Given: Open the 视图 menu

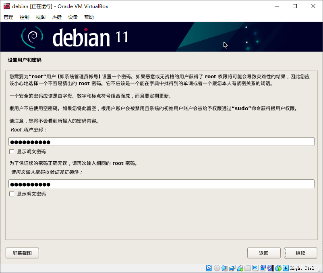Looking at the screenshot, I should point(41,17).
